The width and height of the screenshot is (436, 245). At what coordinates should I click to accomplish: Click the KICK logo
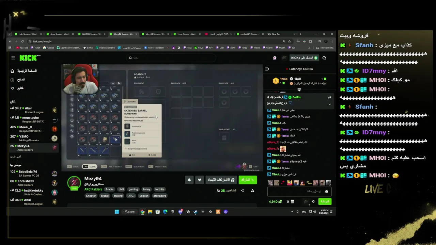pyautogui.click(x=29, y=58)
